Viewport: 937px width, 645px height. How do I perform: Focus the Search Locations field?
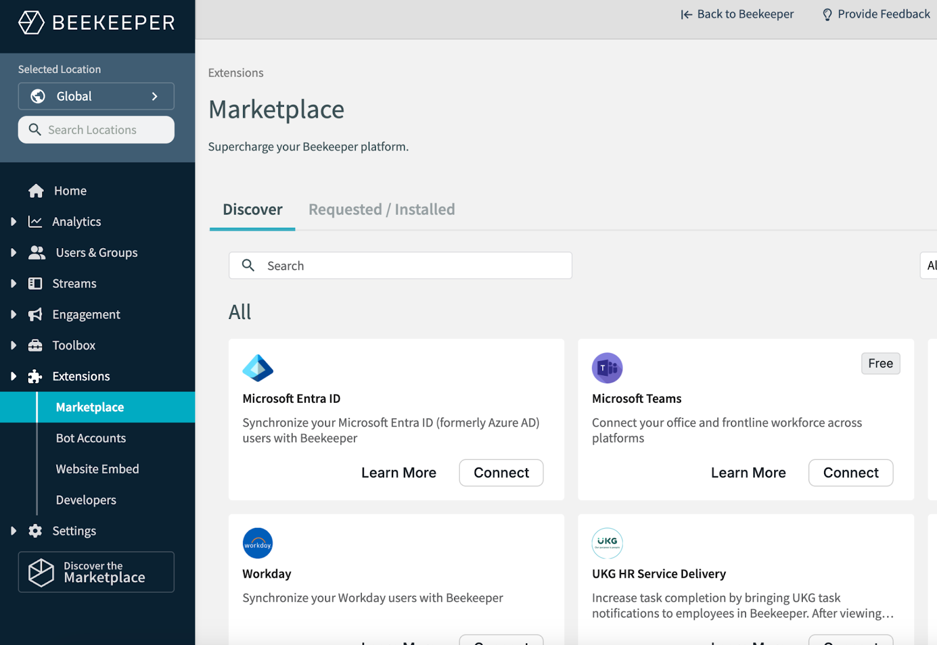tap(96, 129)
